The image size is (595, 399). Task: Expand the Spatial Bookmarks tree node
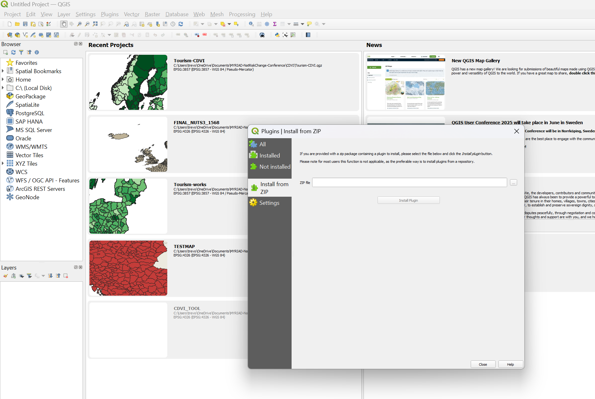click(3, 71)
